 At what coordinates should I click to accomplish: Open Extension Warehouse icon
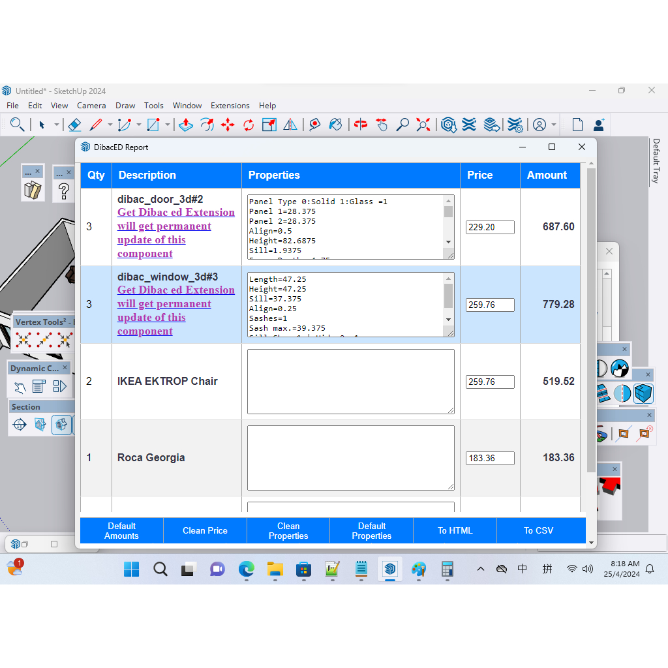(x=469, y=125)
